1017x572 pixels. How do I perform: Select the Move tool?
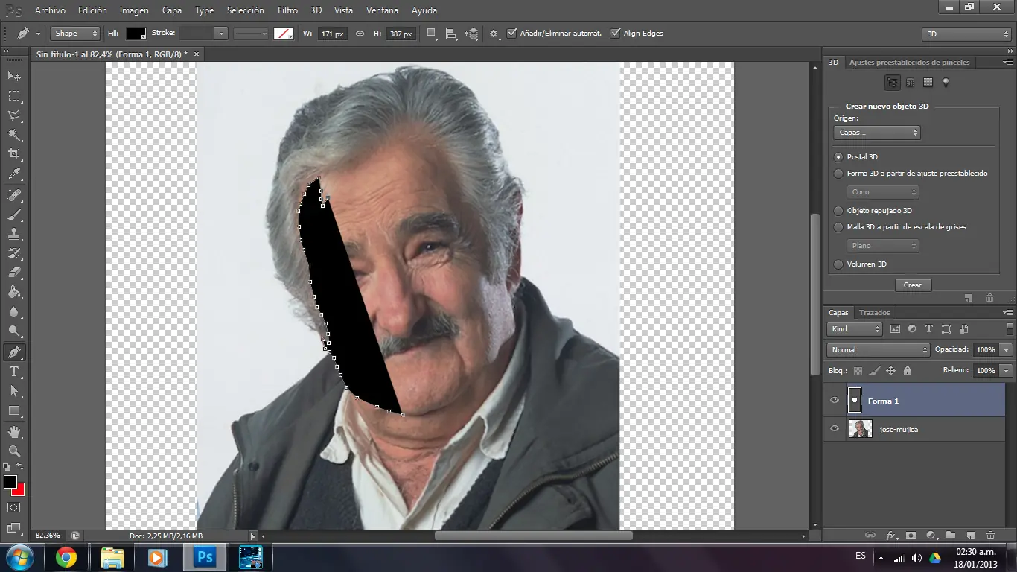coord(14,77)
